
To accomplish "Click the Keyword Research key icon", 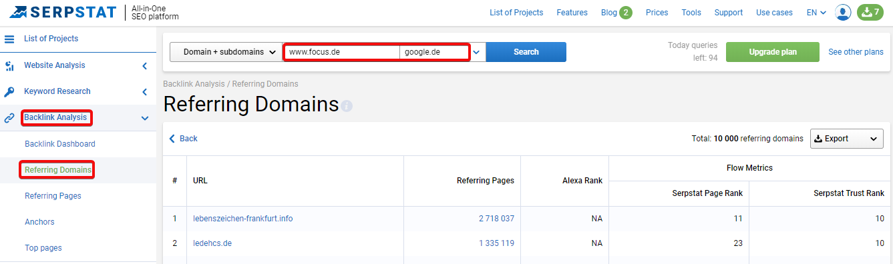I will pos(9,92).
